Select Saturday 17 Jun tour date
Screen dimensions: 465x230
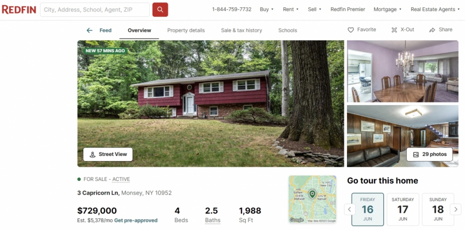pos(403,209)
